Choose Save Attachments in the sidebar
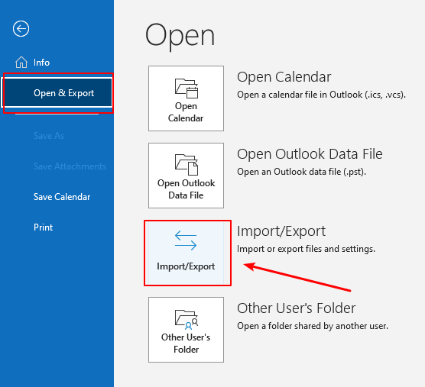 click(70, 166)
